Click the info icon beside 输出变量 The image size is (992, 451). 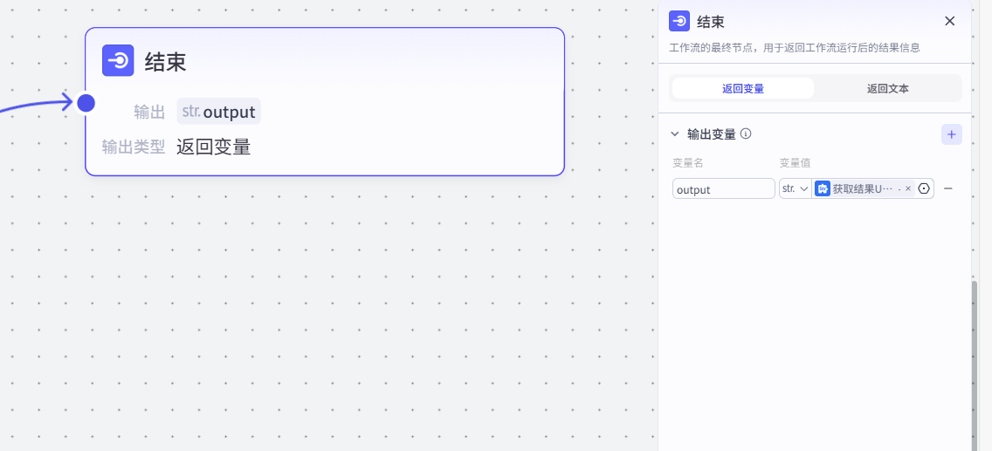[747, 134]
